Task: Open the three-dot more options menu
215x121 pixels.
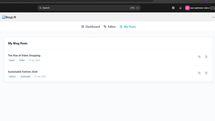Action: (213, 17)
